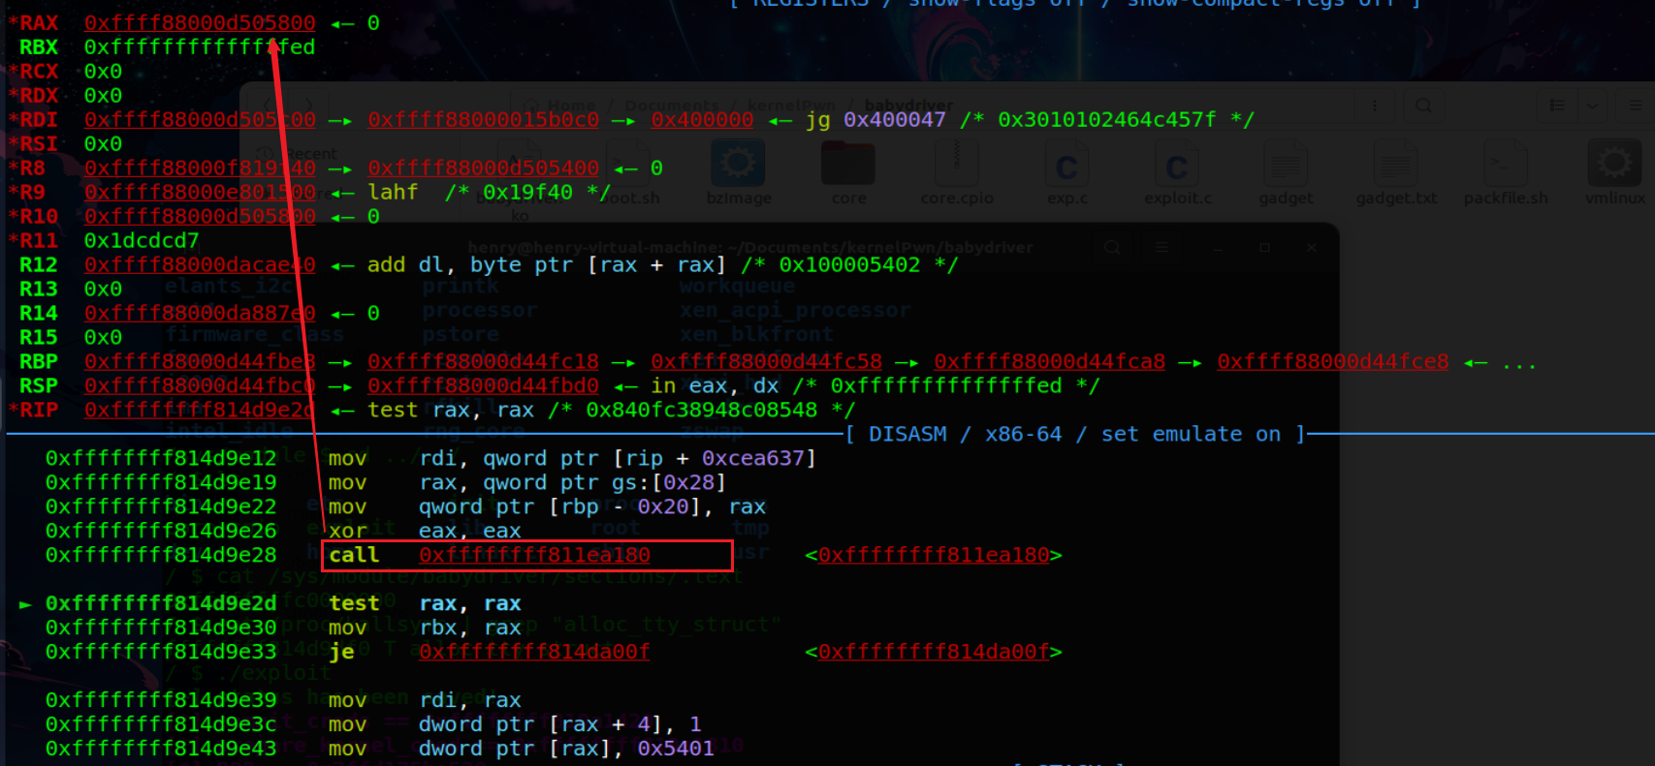Viewport: 1655px width, 766px height.
Task: Click the file manager search icon
Action: point(1423,106)
